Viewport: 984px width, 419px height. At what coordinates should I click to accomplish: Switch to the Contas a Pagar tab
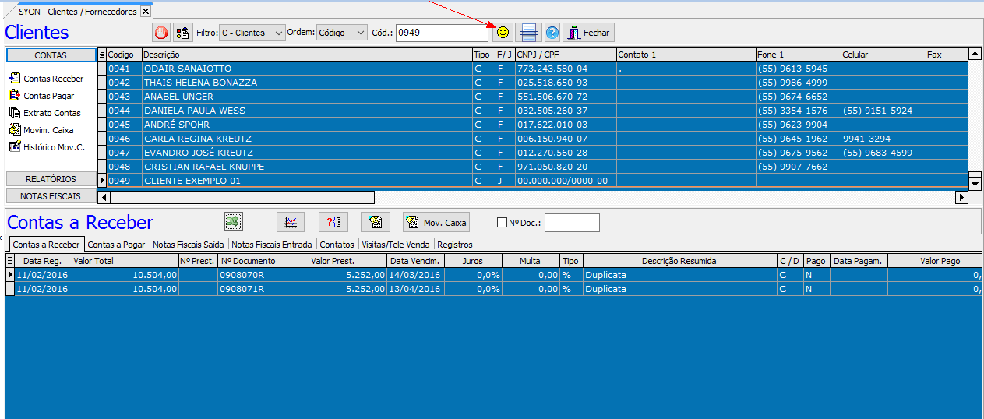click(x=116, y=245)
